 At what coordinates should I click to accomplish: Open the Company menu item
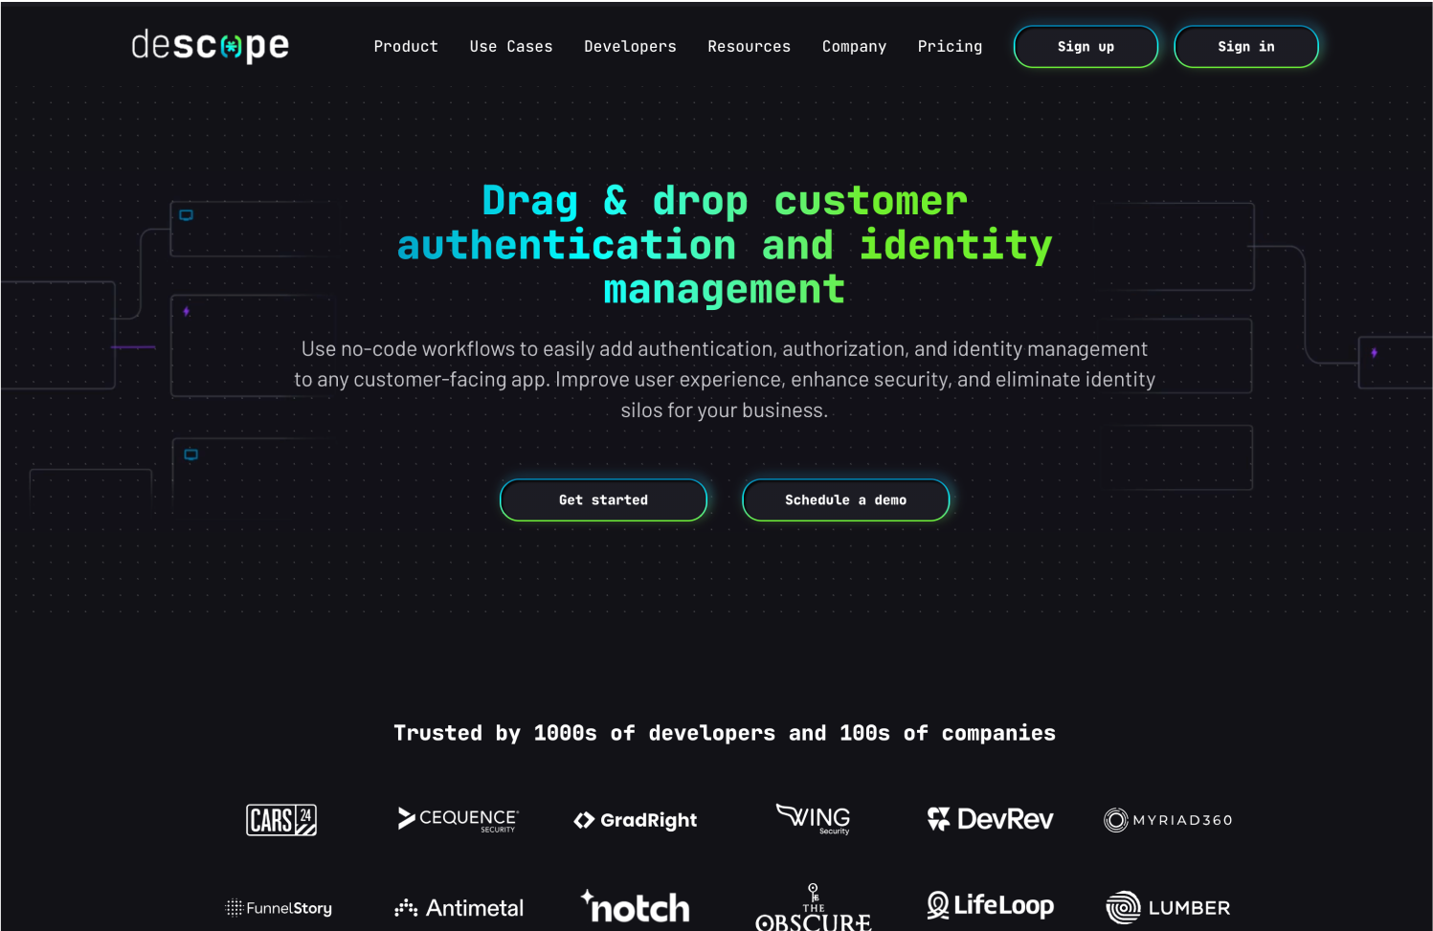click(x=854, y=46)
